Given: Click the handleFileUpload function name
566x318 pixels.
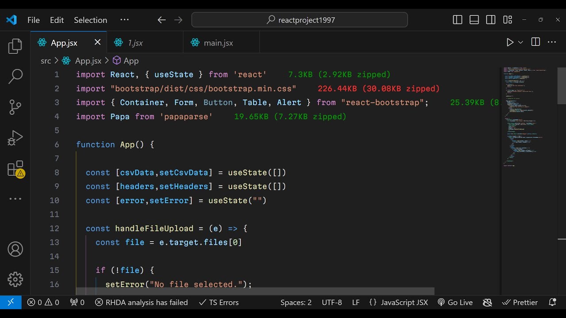Looking at the screenshot, I should point(154,228).
